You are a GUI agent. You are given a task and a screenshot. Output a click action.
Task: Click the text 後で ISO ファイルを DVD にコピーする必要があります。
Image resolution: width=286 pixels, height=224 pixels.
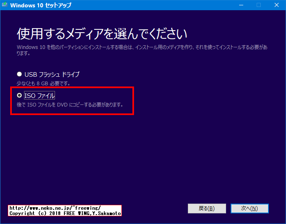pyautogui.click(x=70, y=105)
